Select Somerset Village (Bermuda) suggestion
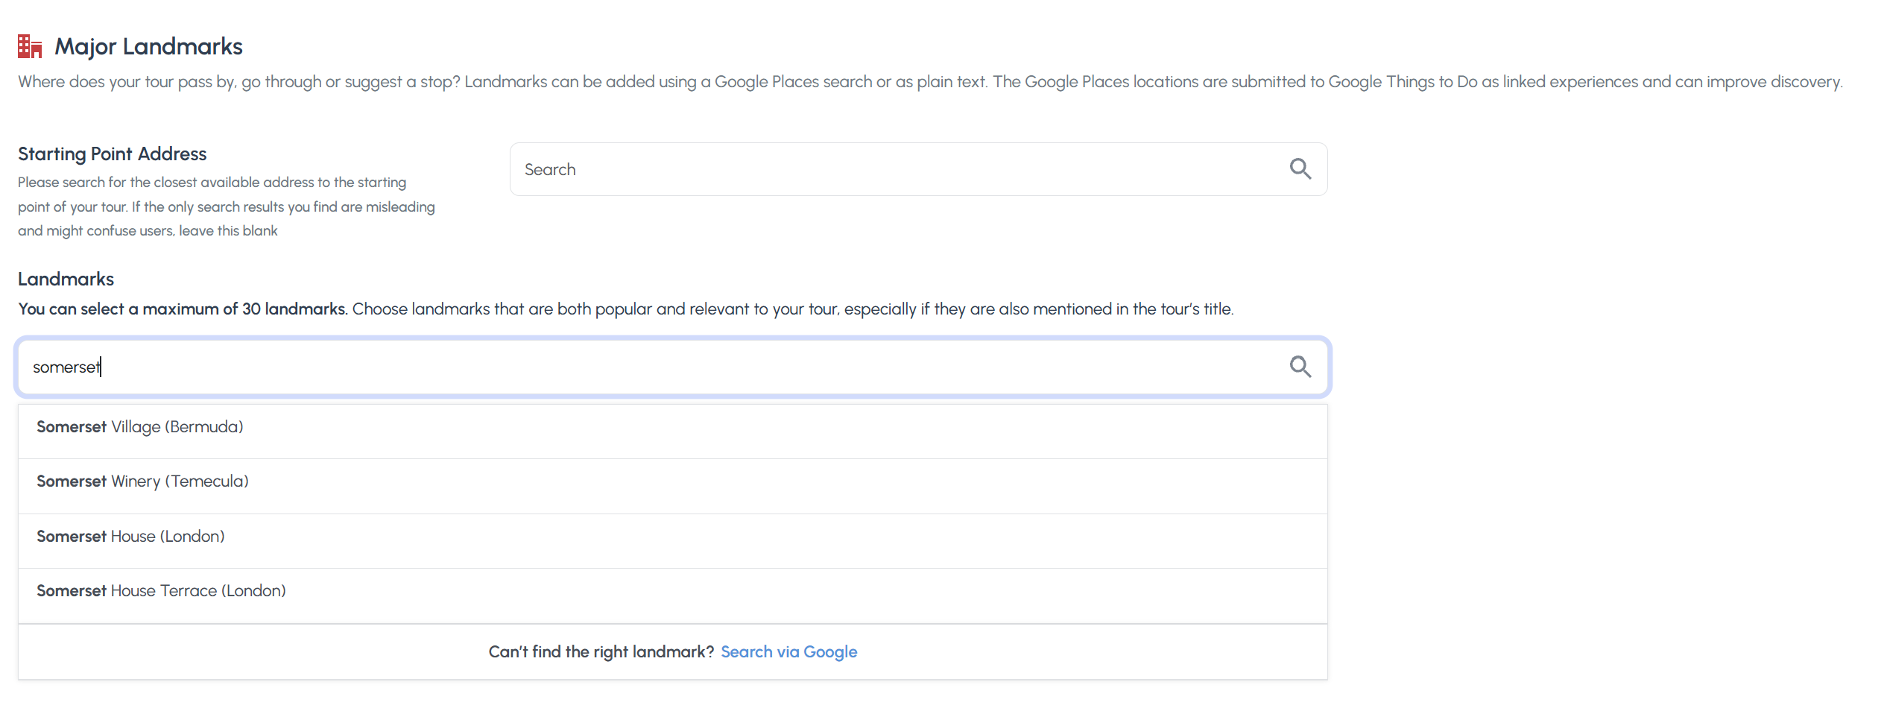 click(672, 432)
